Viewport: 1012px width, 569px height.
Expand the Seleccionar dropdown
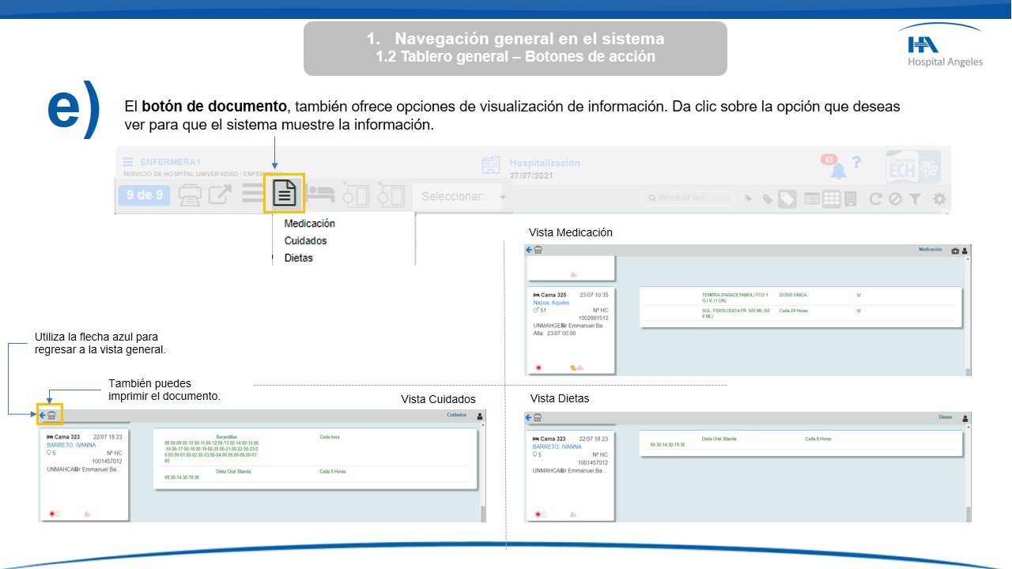(x=463, y=196)
